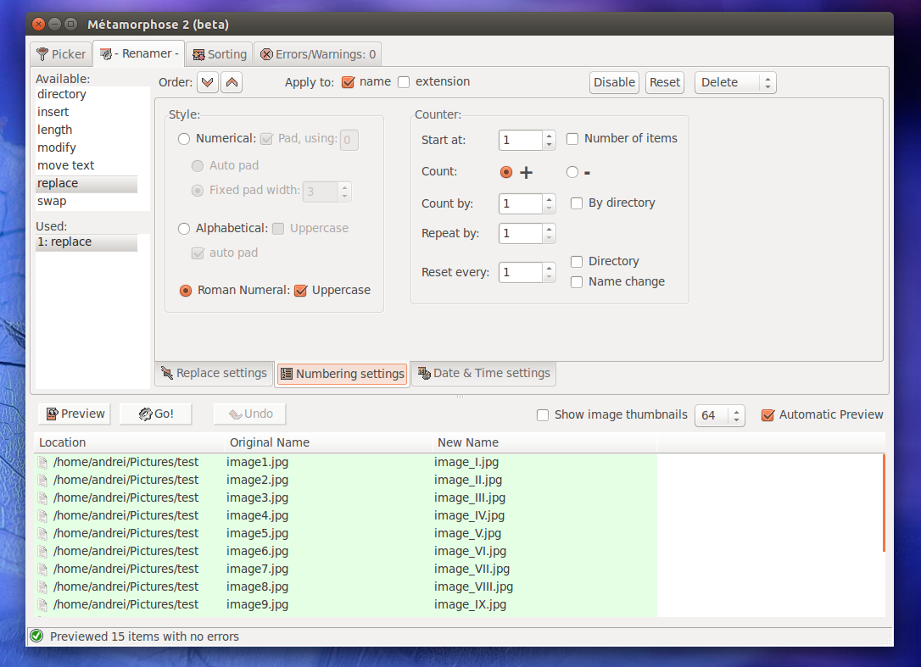The image size is (921, 667).
Task: Select length in Available list
Action: click(87, 130)
